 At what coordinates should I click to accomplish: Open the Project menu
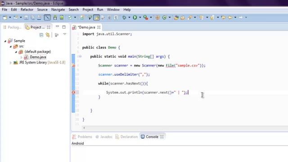tap(88, 9)
